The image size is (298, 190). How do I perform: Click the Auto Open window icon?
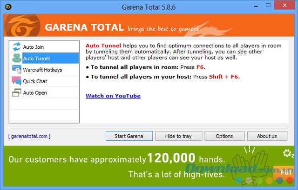[16, 93]
